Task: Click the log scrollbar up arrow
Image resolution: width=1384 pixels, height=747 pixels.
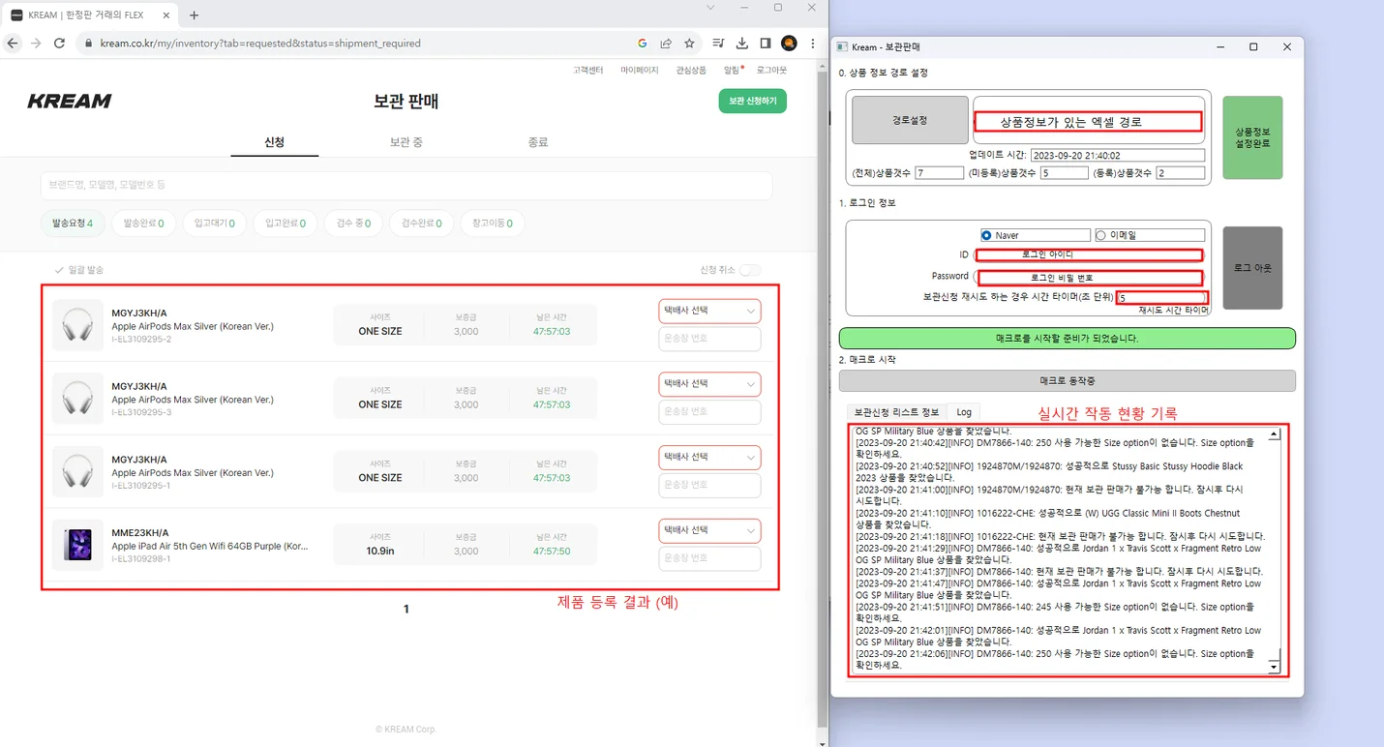Action: [x=1274, y=434]
